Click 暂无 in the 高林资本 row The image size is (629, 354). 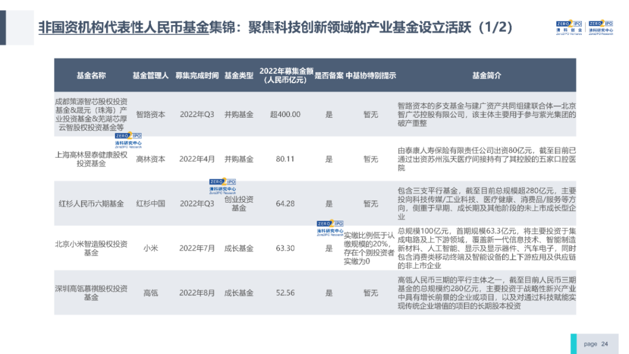(370, 159)
